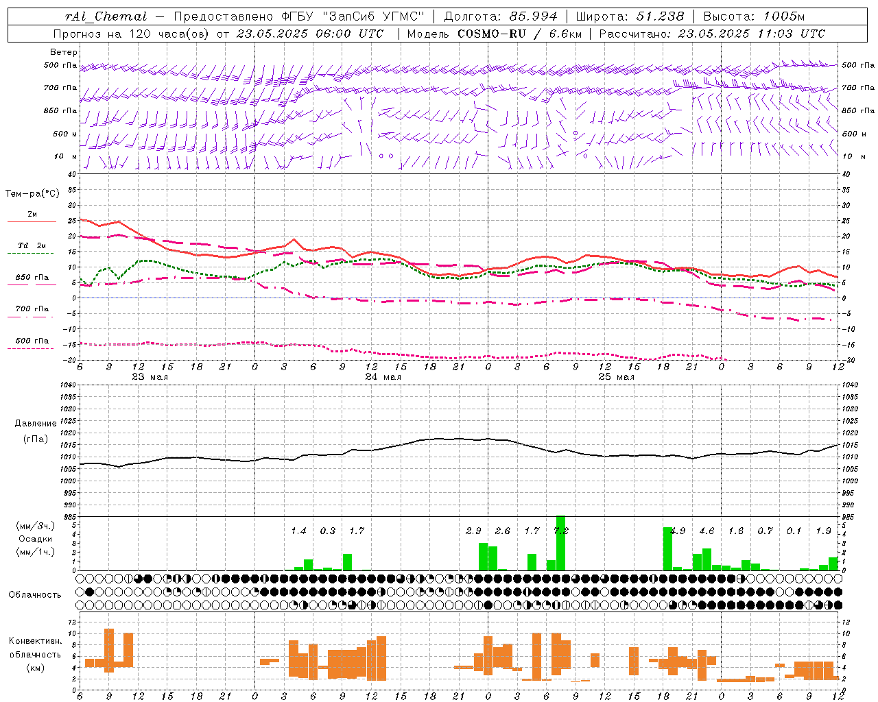Click the Тем-ра(°C) temperature axis title
Image resolution: width=878 pixels, height=702 pixels.
click(32, 194)
